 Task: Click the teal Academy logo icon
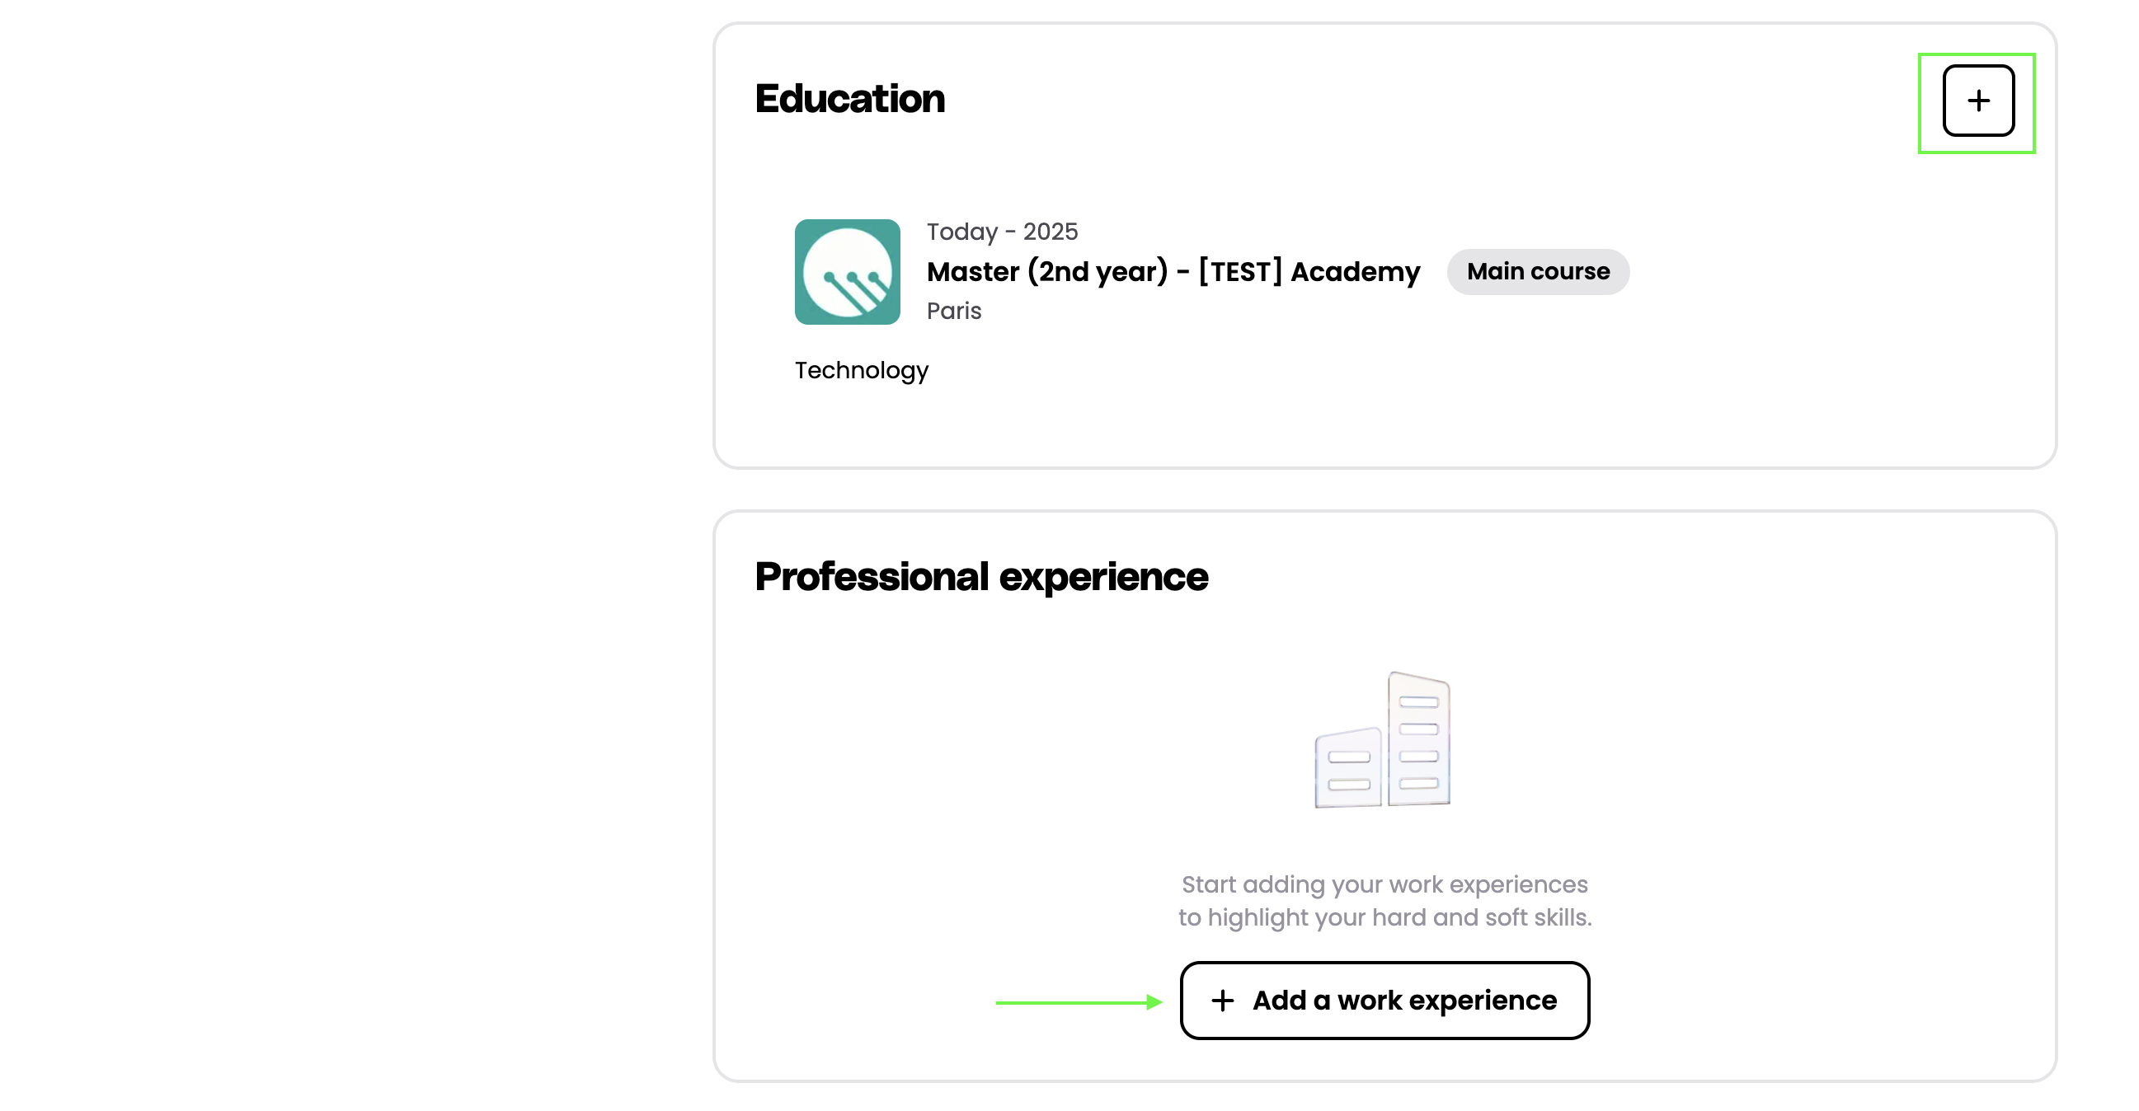tap(847, 271)
